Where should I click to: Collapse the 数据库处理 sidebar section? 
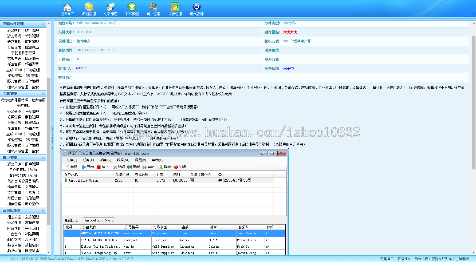coord(43,211)
